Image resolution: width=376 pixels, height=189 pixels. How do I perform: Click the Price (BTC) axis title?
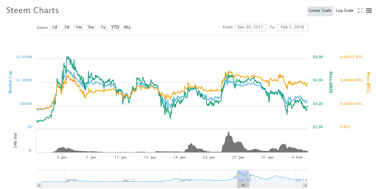(x=368, y=82)
